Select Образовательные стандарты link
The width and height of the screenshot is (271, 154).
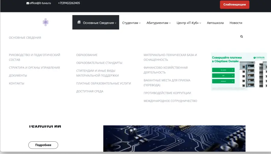coord(99,63)
